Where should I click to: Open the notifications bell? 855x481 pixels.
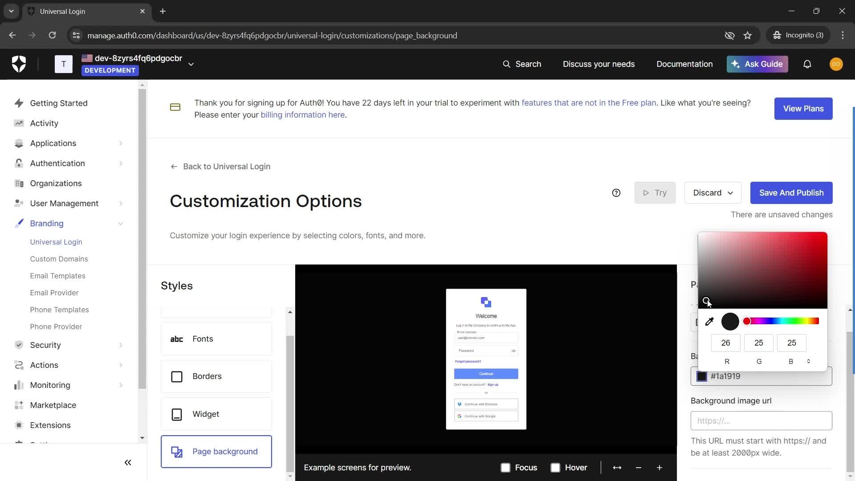point(807,64)
